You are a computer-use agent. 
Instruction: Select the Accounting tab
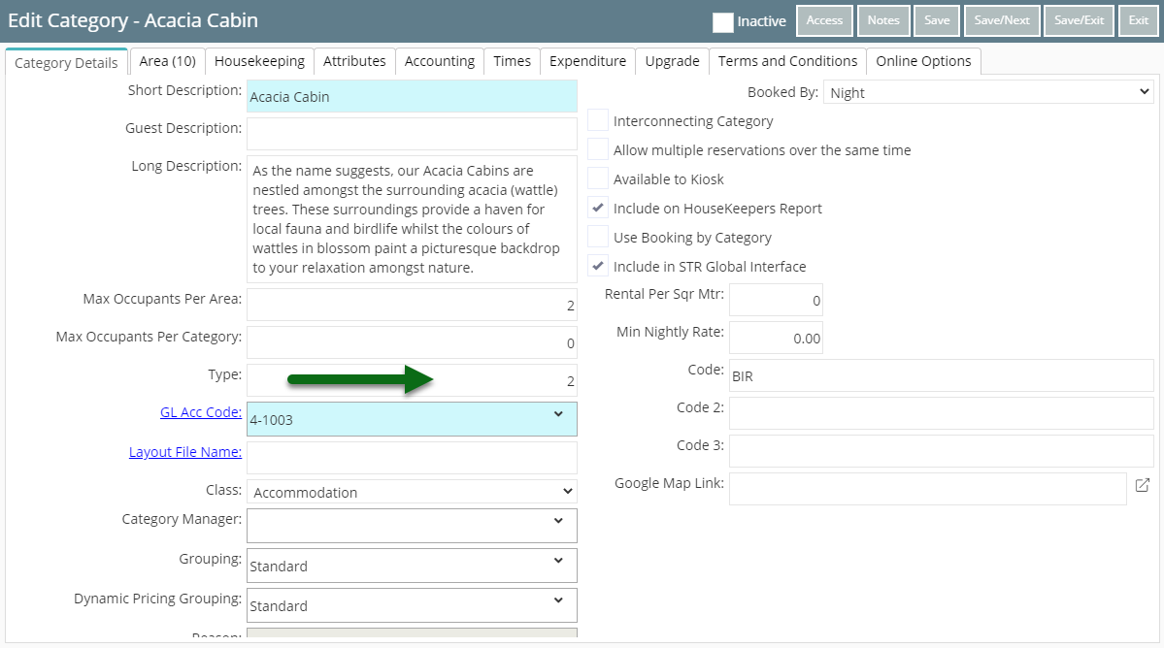click(x=440, y=61)
